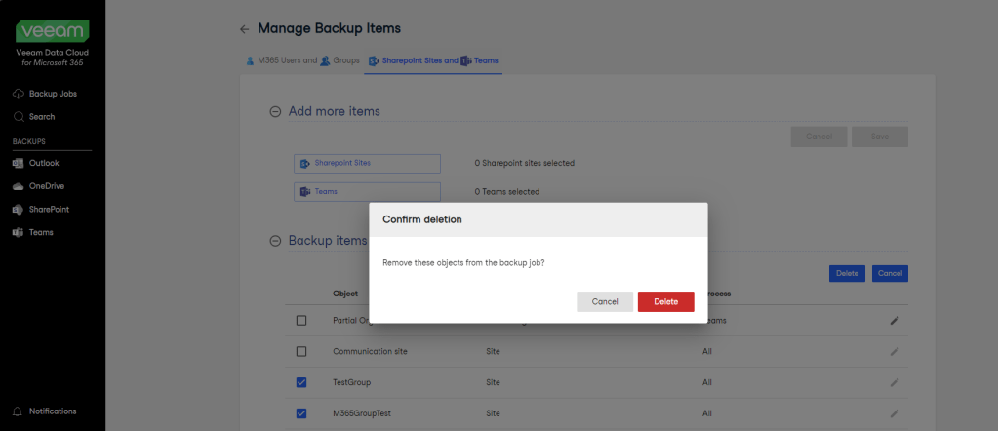Go to Outlook backups

[x=43, y=163]
